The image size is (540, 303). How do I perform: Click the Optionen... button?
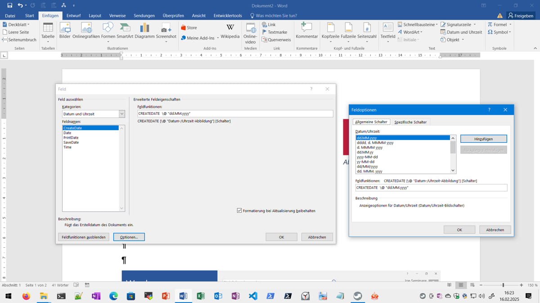(x=129, y=237)
